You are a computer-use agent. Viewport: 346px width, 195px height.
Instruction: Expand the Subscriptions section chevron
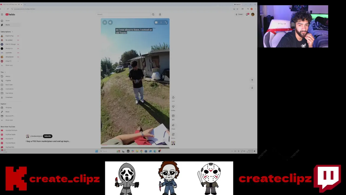click(x=12, y=32)
